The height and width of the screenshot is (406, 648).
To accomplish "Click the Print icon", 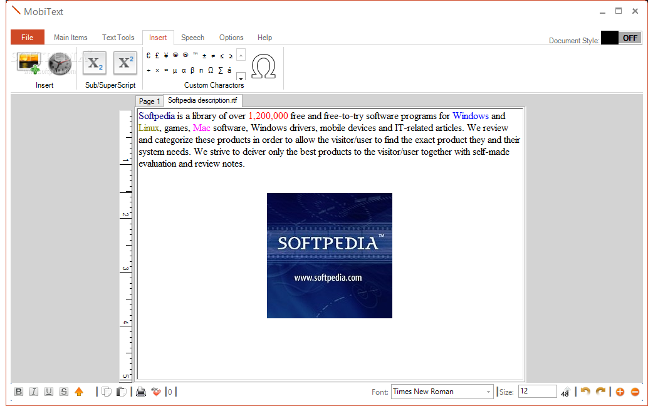I will coord(141,392).
